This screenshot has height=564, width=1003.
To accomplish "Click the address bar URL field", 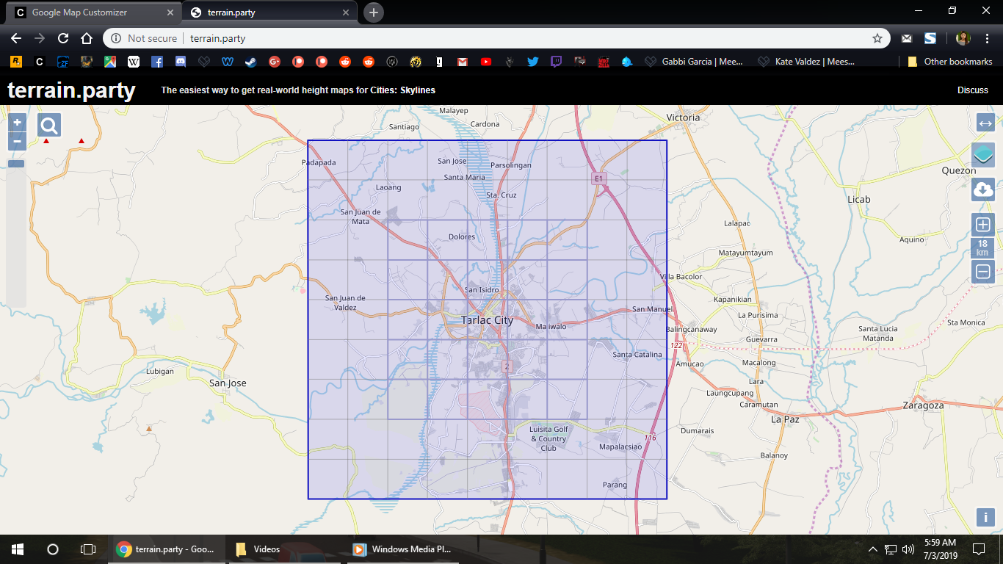I will (x=496, y=38).
